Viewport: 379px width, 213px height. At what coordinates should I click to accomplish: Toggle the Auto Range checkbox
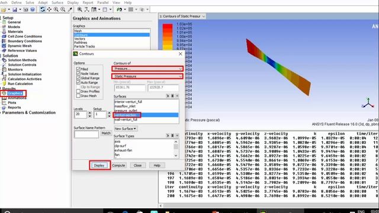(78, 82)
